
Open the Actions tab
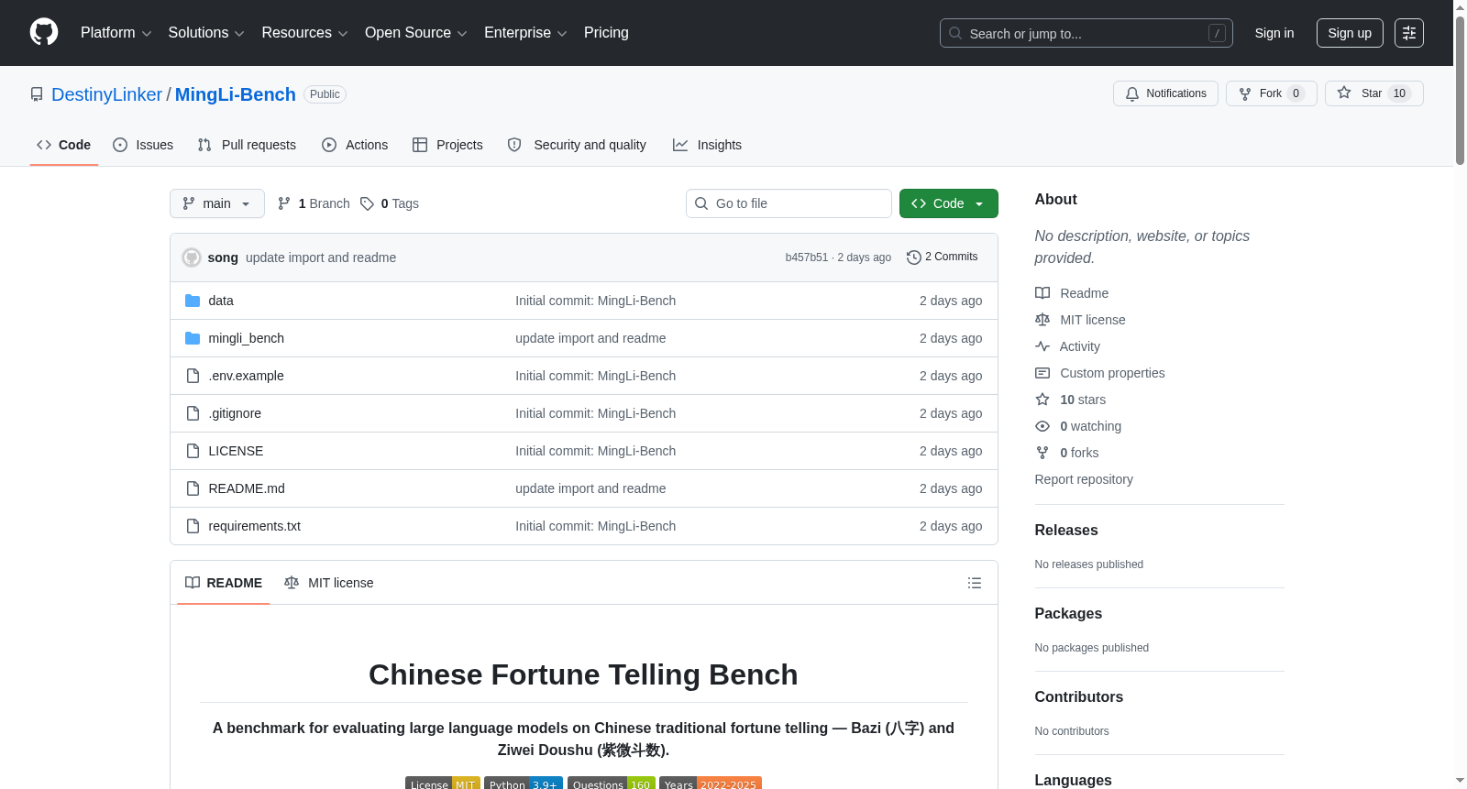[x=355, y=145]
